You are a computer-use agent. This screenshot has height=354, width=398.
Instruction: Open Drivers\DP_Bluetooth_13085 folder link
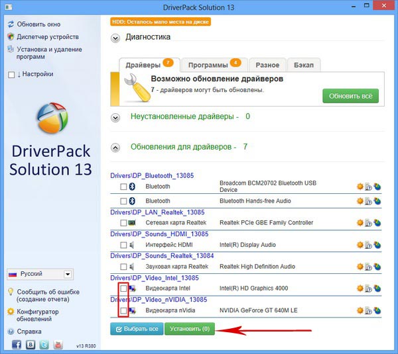pos(152,175)
